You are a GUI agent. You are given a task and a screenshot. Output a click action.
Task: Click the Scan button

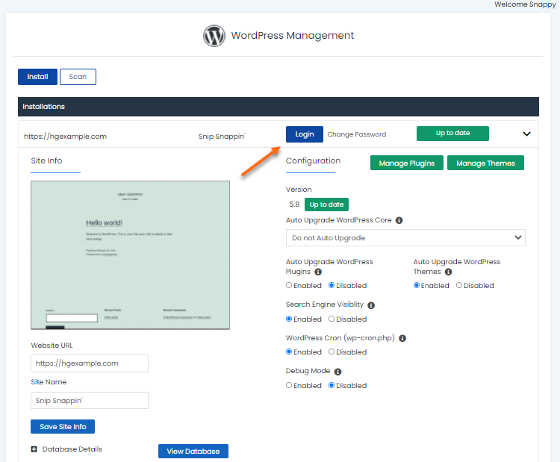[78, 77]
